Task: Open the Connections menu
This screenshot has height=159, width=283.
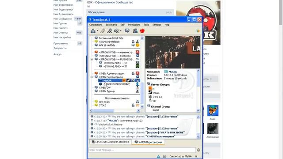Action: pos(96,25)
